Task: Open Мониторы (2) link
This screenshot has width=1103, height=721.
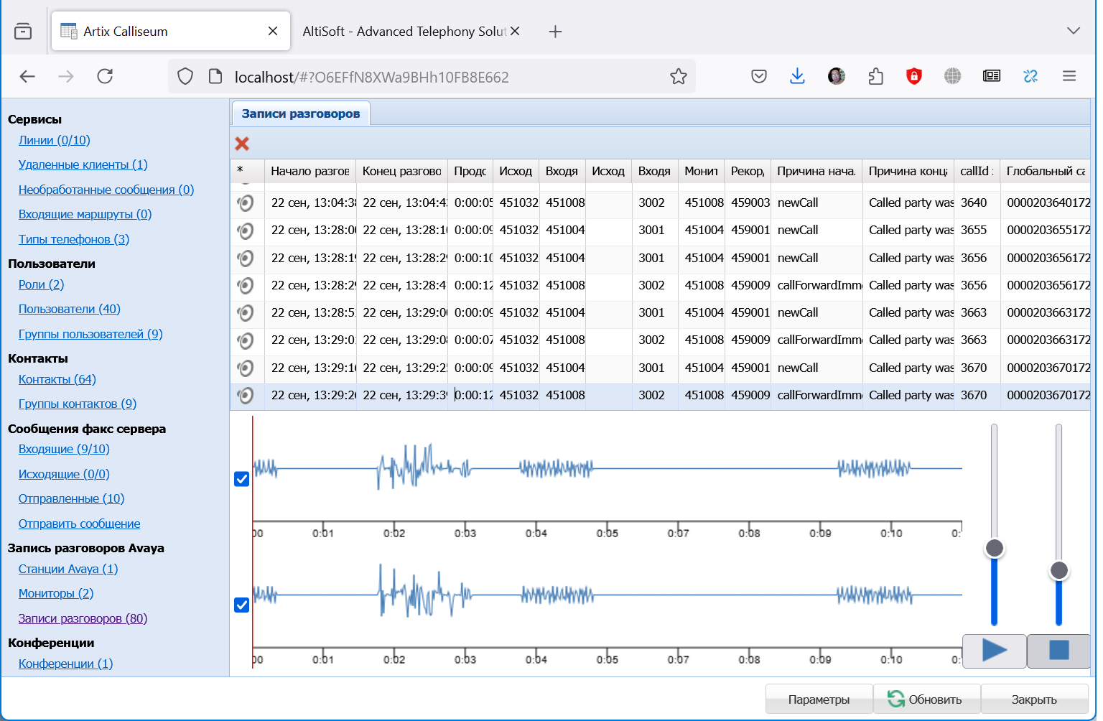Action: [x=56, y=593]
